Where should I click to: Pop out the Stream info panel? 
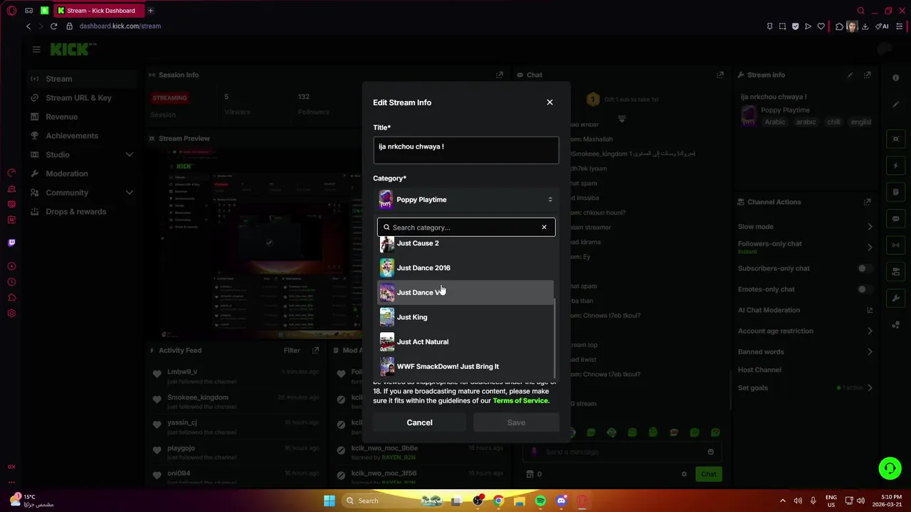(867, 75)
